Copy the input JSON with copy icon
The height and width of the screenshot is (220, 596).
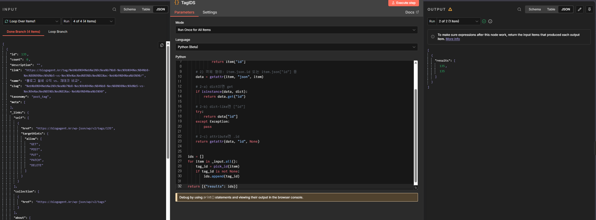162,45
